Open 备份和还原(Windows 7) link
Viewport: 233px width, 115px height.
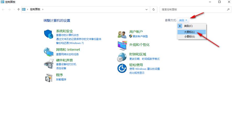pos(70,43)
